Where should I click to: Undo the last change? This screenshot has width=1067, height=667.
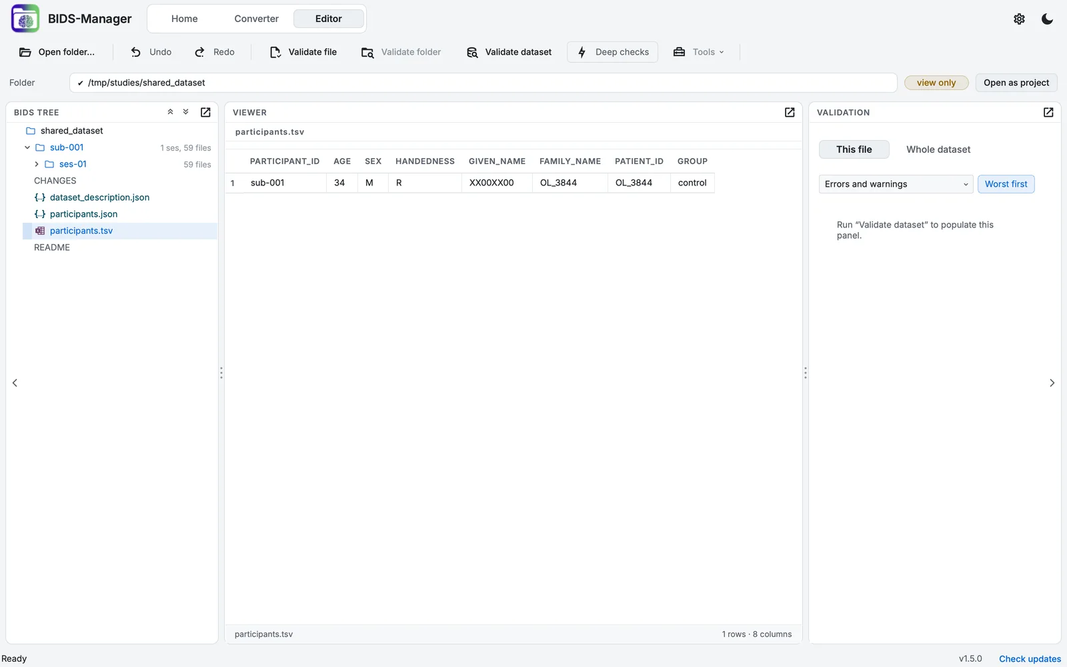point(151,52)
